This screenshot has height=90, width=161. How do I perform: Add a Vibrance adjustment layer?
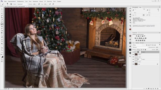tap(144, 36)
